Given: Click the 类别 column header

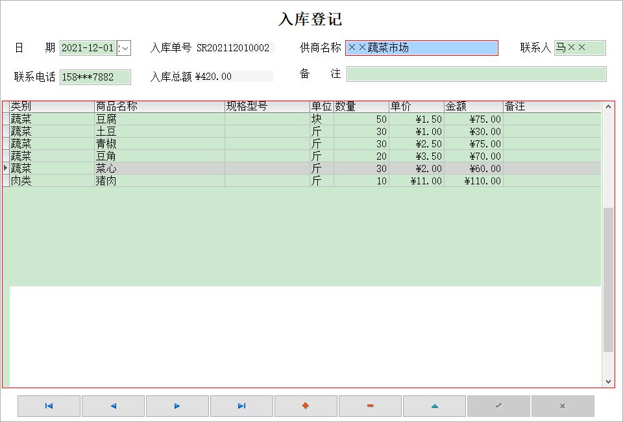Looking at the screenshot, I should 52,106.
